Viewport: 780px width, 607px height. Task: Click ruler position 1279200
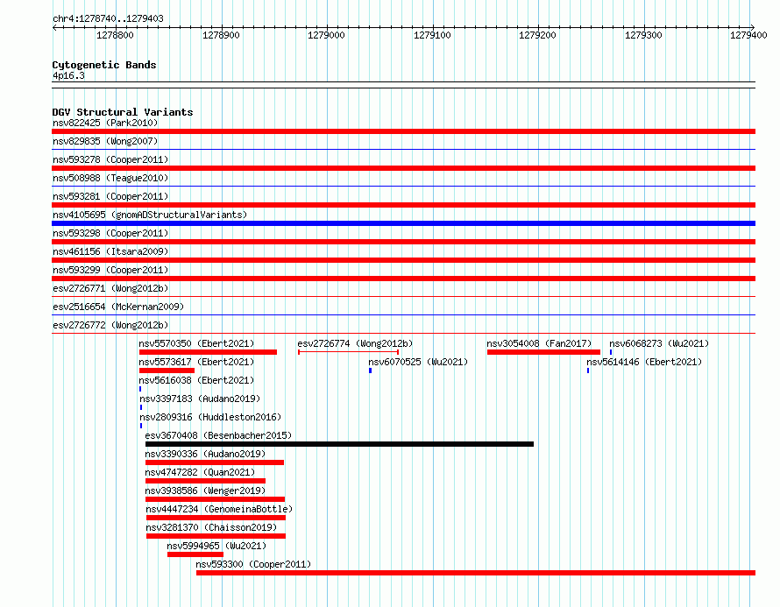538,35
